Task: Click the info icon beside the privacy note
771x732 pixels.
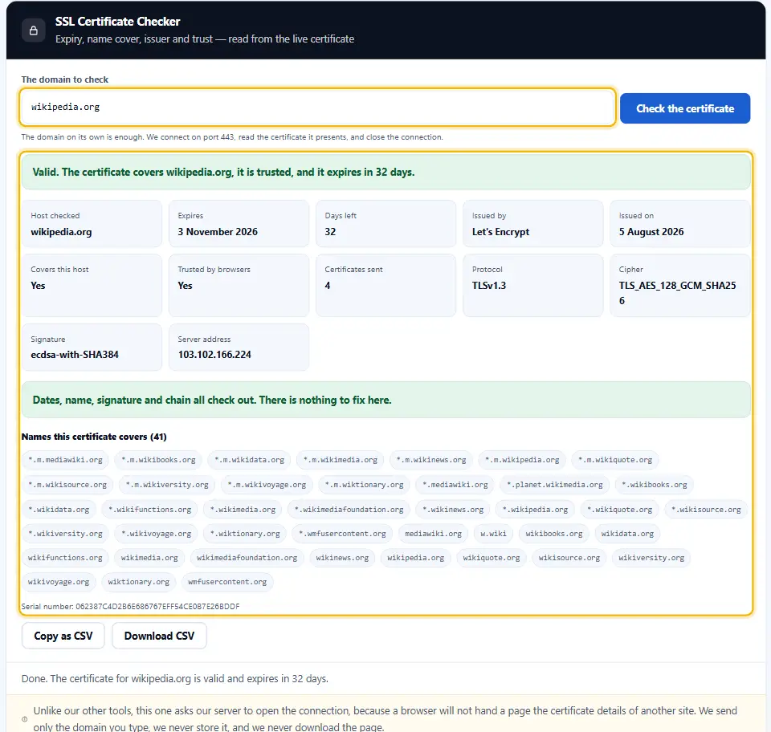Action: click(x=25, y=719)
